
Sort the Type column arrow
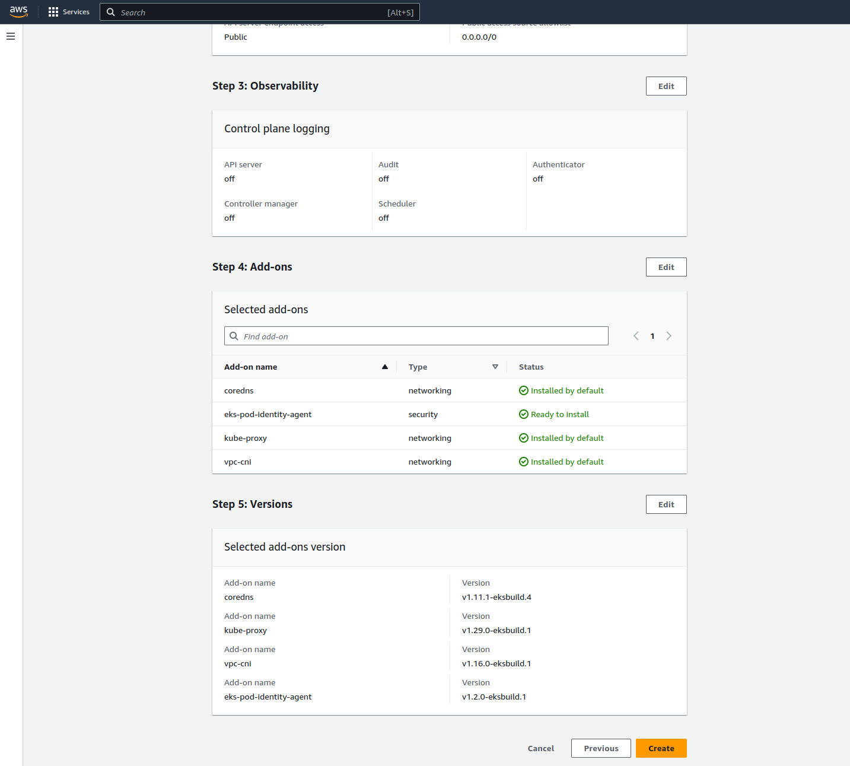495,367
